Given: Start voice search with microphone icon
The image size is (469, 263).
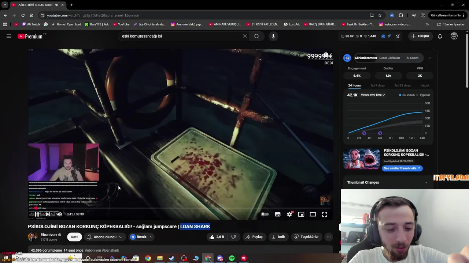Looking at the screenshot, I should point(273,36).
